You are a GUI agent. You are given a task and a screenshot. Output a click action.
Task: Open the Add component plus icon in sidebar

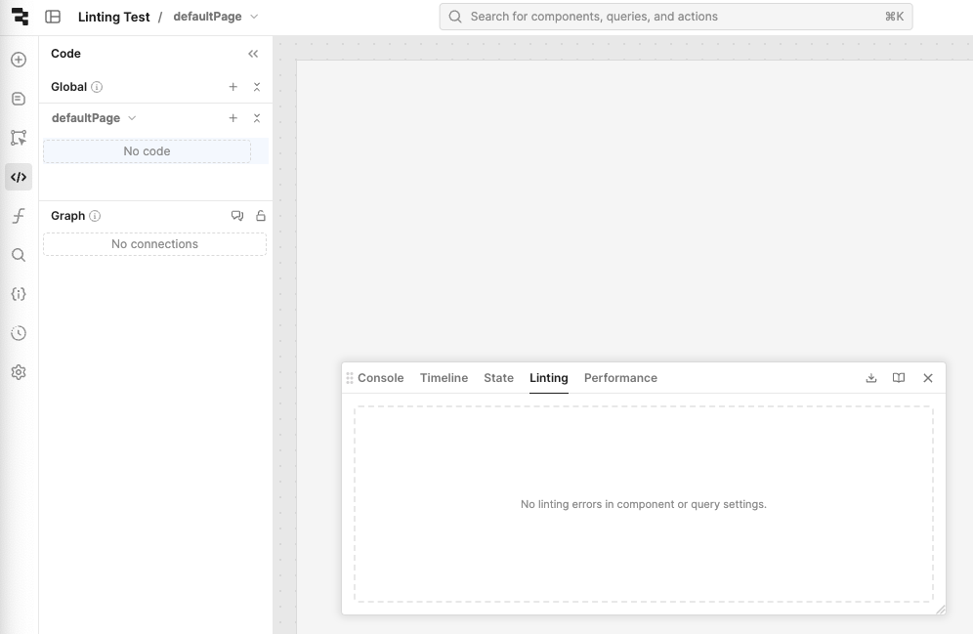pyautogui.click(x=19, y=60)
